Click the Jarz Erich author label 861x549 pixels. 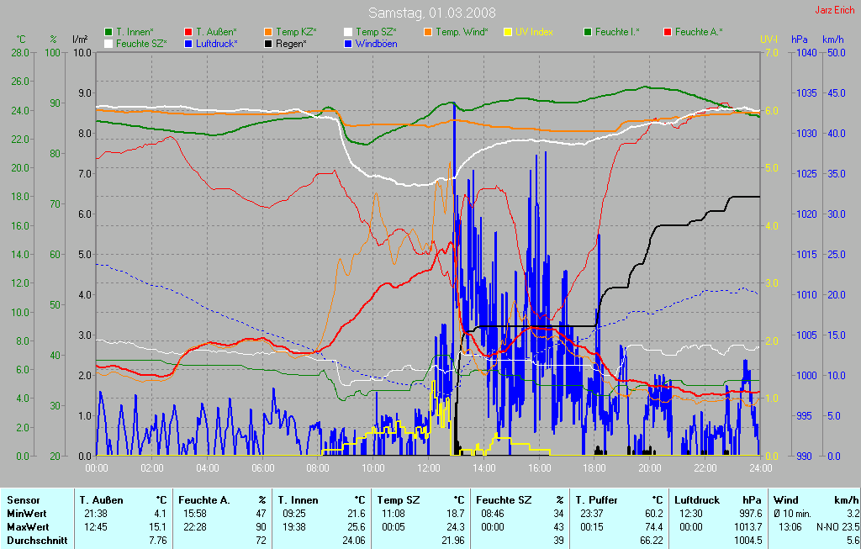833,10
